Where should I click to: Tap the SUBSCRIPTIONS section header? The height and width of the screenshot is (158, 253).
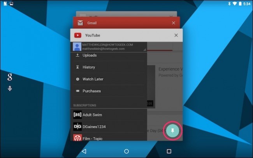click(85, 105)
